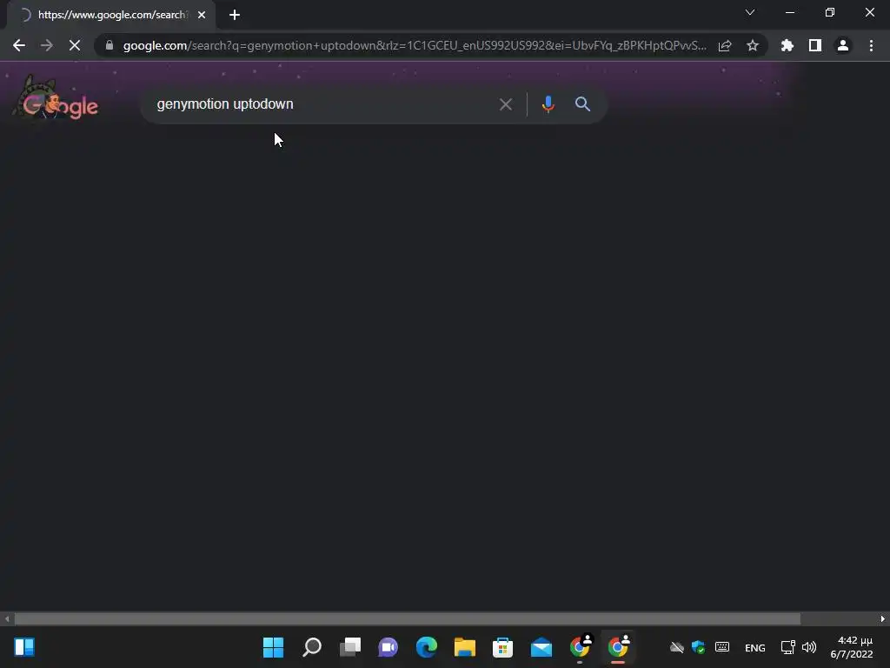
Task: Start search by voice microphone
Action: (x=548, y=104)
